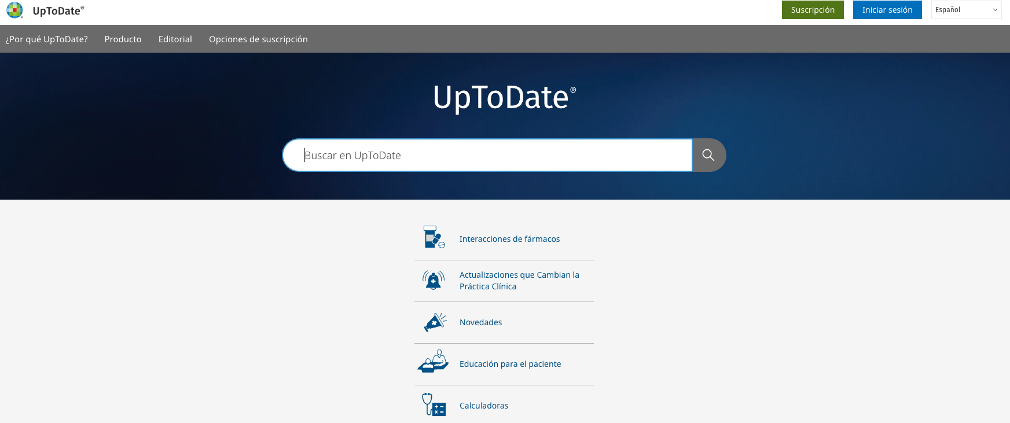1010x423 pixels.
Task: Click the stethoscope calculator icon
Action: tap(434, 404)
